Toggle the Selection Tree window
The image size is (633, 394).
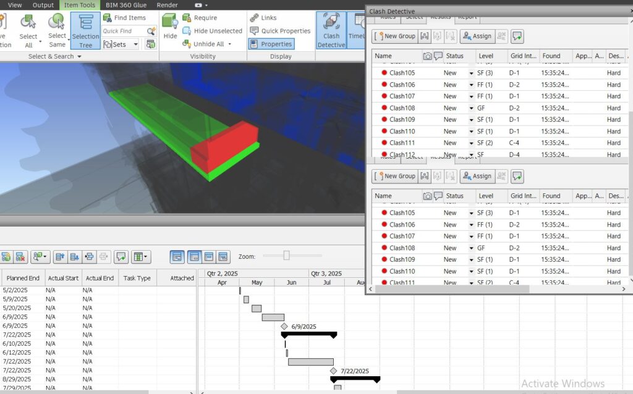[85, 30]
